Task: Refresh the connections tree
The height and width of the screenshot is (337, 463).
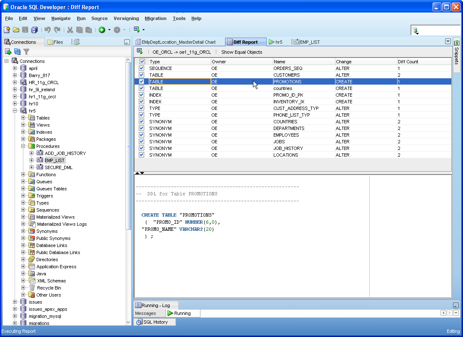Action: 17,52
